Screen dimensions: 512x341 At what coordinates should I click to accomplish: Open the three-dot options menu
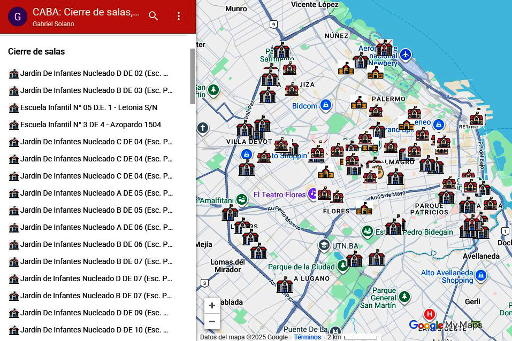point(179,16)
